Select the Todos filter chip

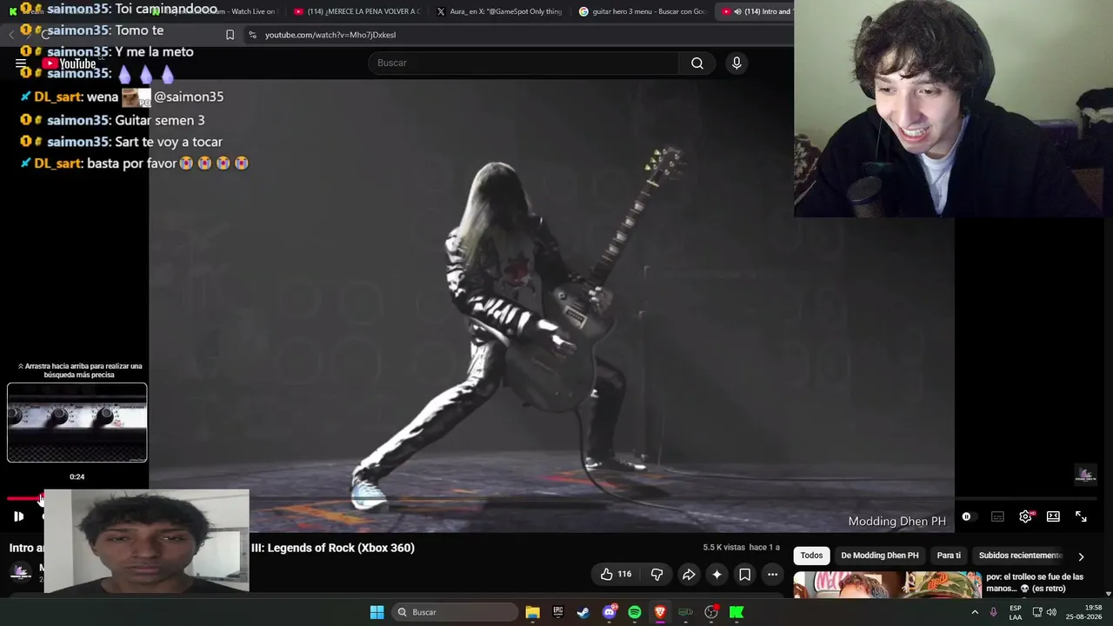pyautogui.click(x=811, y=556)
